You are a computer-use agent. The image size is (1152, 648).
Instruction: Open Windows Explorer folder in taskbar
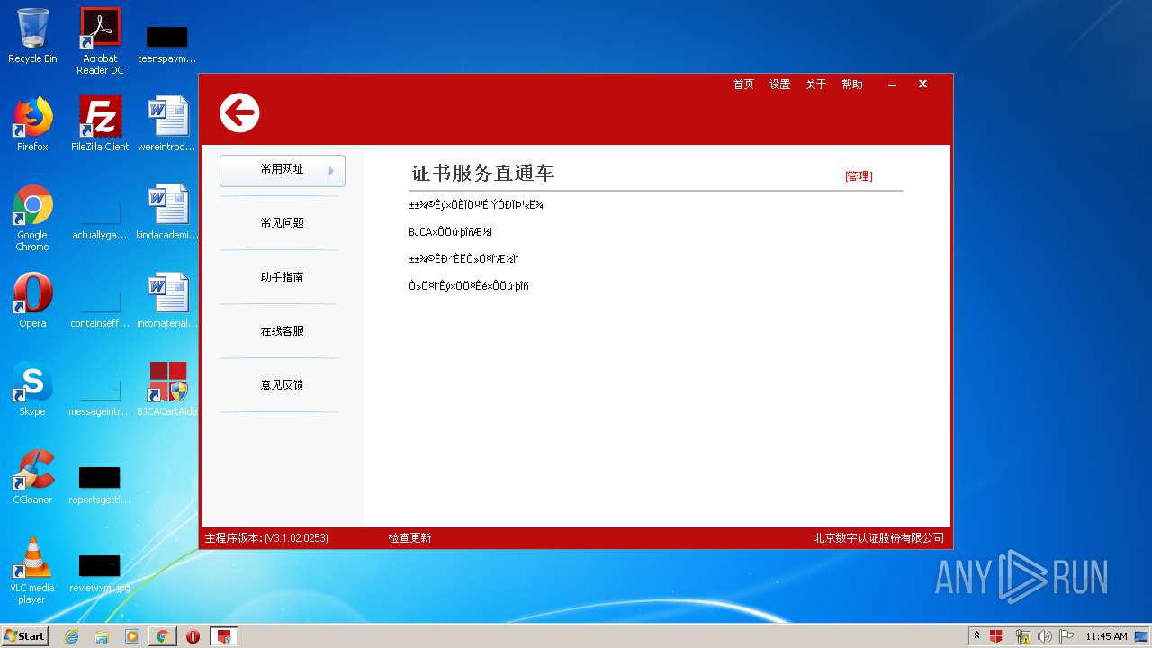102,636
